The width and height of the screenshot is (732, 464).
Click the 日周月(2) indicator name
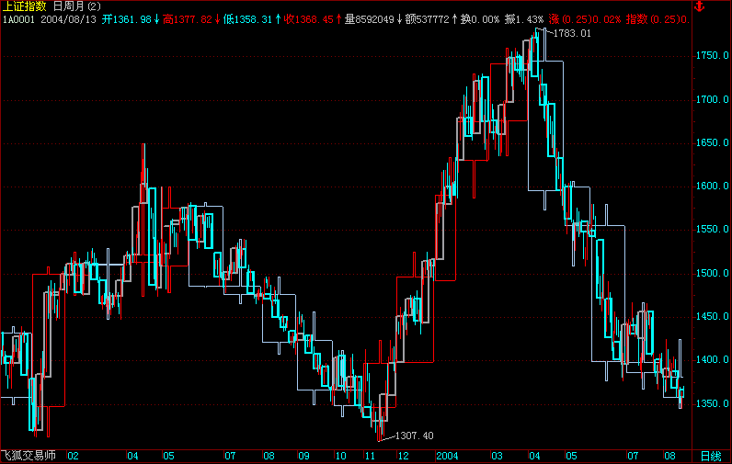[x=77, y=6]
